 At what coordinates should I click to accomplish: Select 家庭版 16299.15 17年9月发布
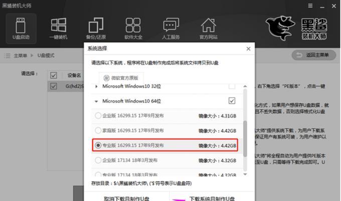pyautogui.click(x=98, y=130)
